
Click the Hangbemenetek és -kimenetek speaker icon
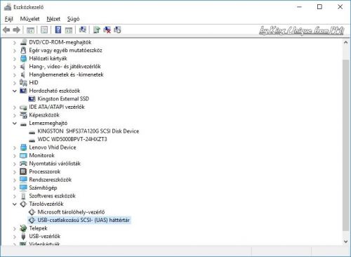coord(22,74)
